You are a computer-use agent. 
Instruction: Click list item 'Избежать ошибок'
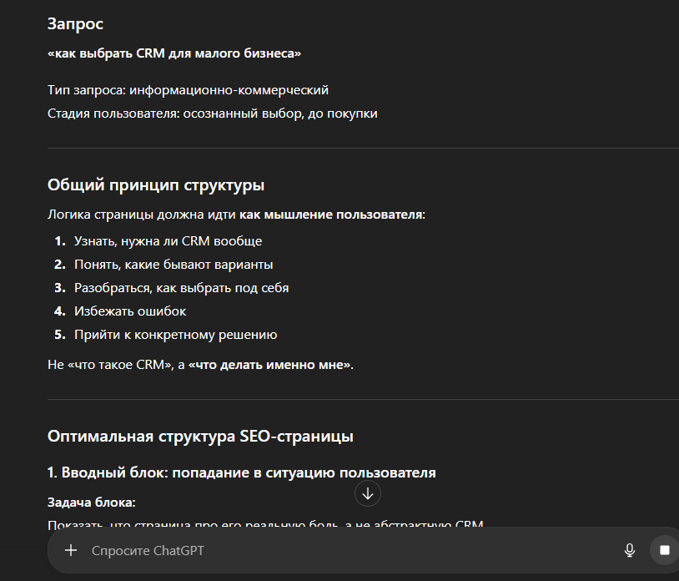point(130,311)
